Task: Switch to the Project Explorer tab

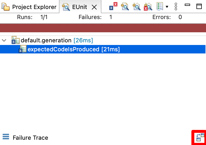Action: [29, 7]
